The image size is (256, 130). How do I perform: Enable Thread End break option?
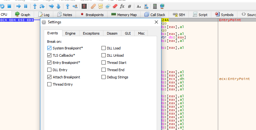[103, 70]
